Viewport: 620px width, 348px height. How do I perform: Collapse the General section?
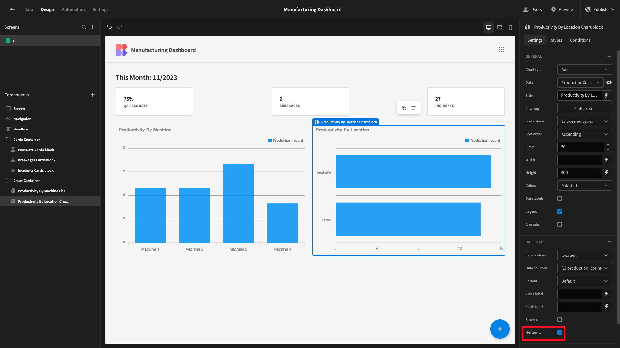[x=609, y=56]
